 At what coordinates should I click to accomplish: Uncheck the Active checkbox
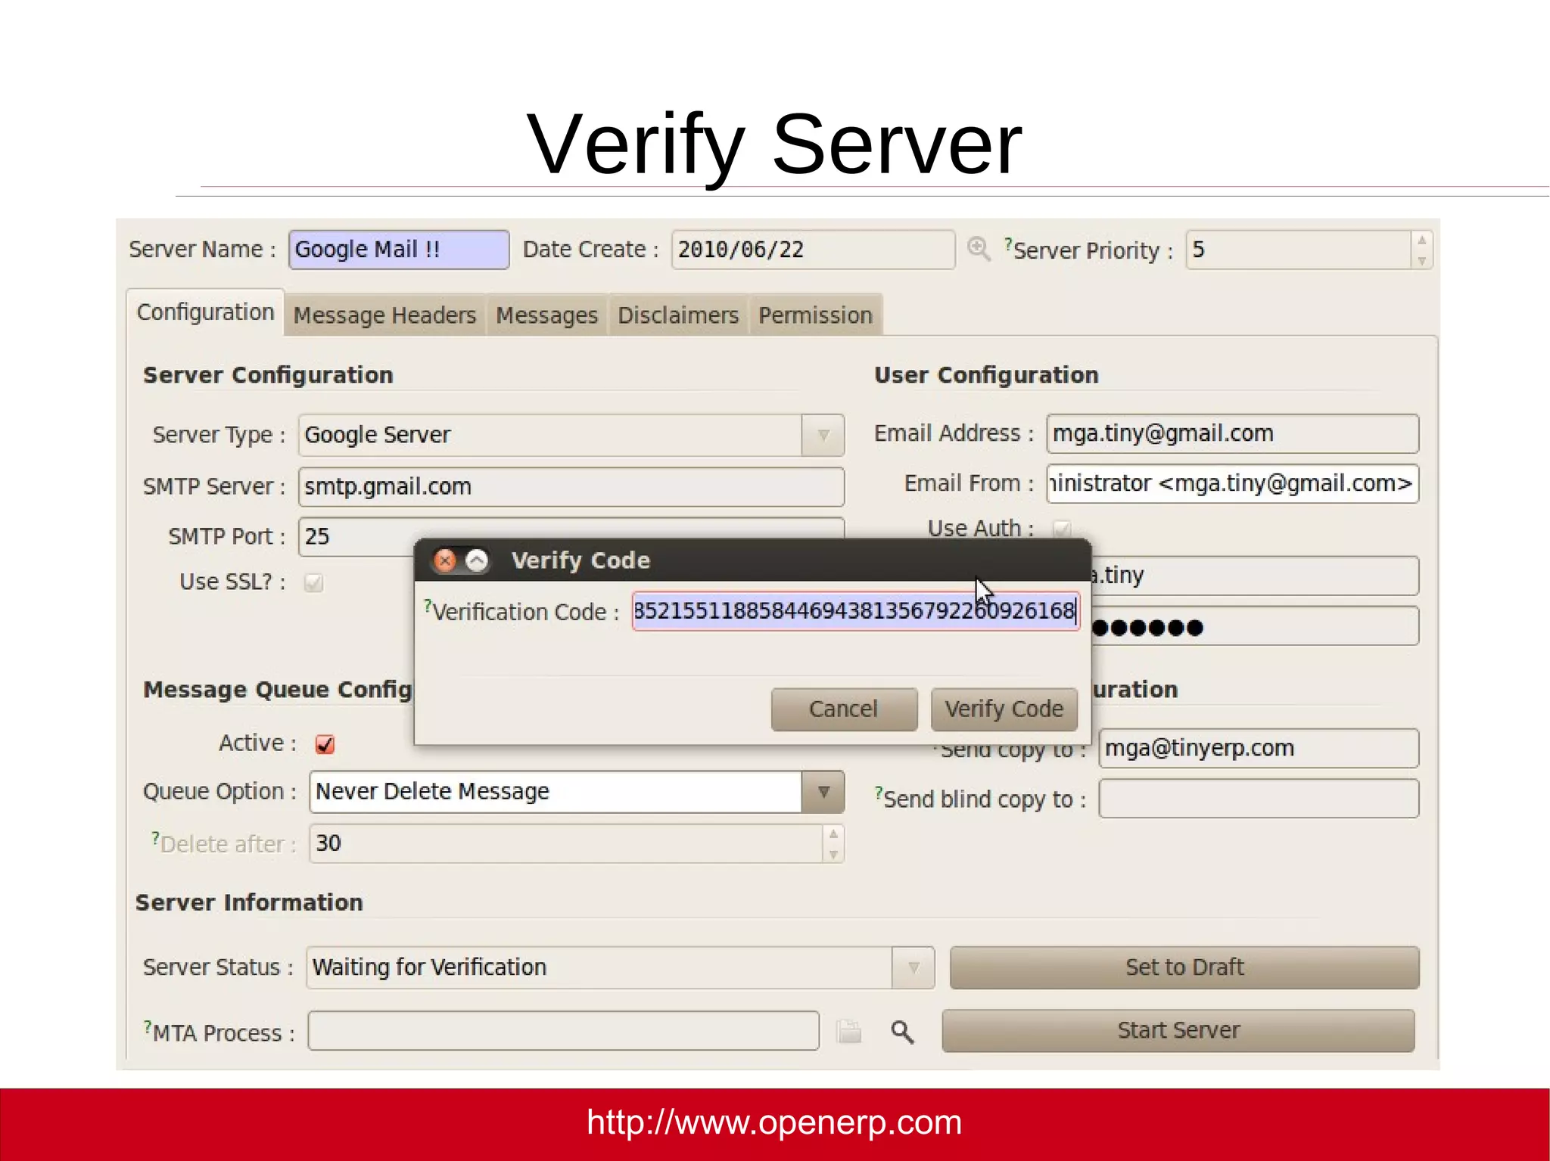click(x=325, y=744)
